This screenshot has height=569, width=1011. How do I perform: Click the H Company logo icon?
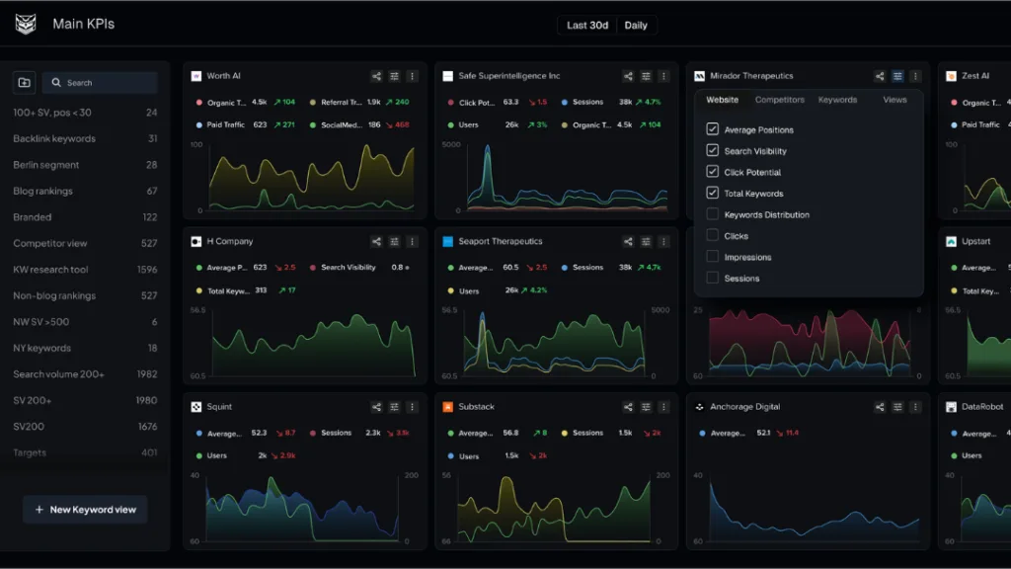tap(196, 242)
